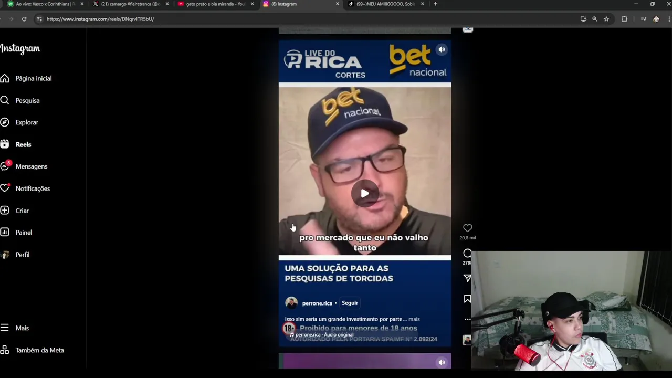Screen dimensions: 672x378
Task: Share the reel with paper-plane icon
Action: 467,278
